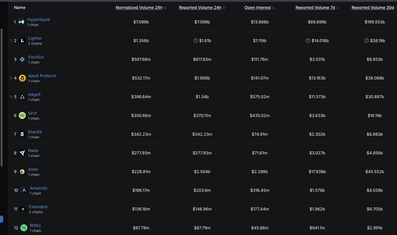Open the Aster protocol link
This screenshot has width=397, height=235.
33,169
